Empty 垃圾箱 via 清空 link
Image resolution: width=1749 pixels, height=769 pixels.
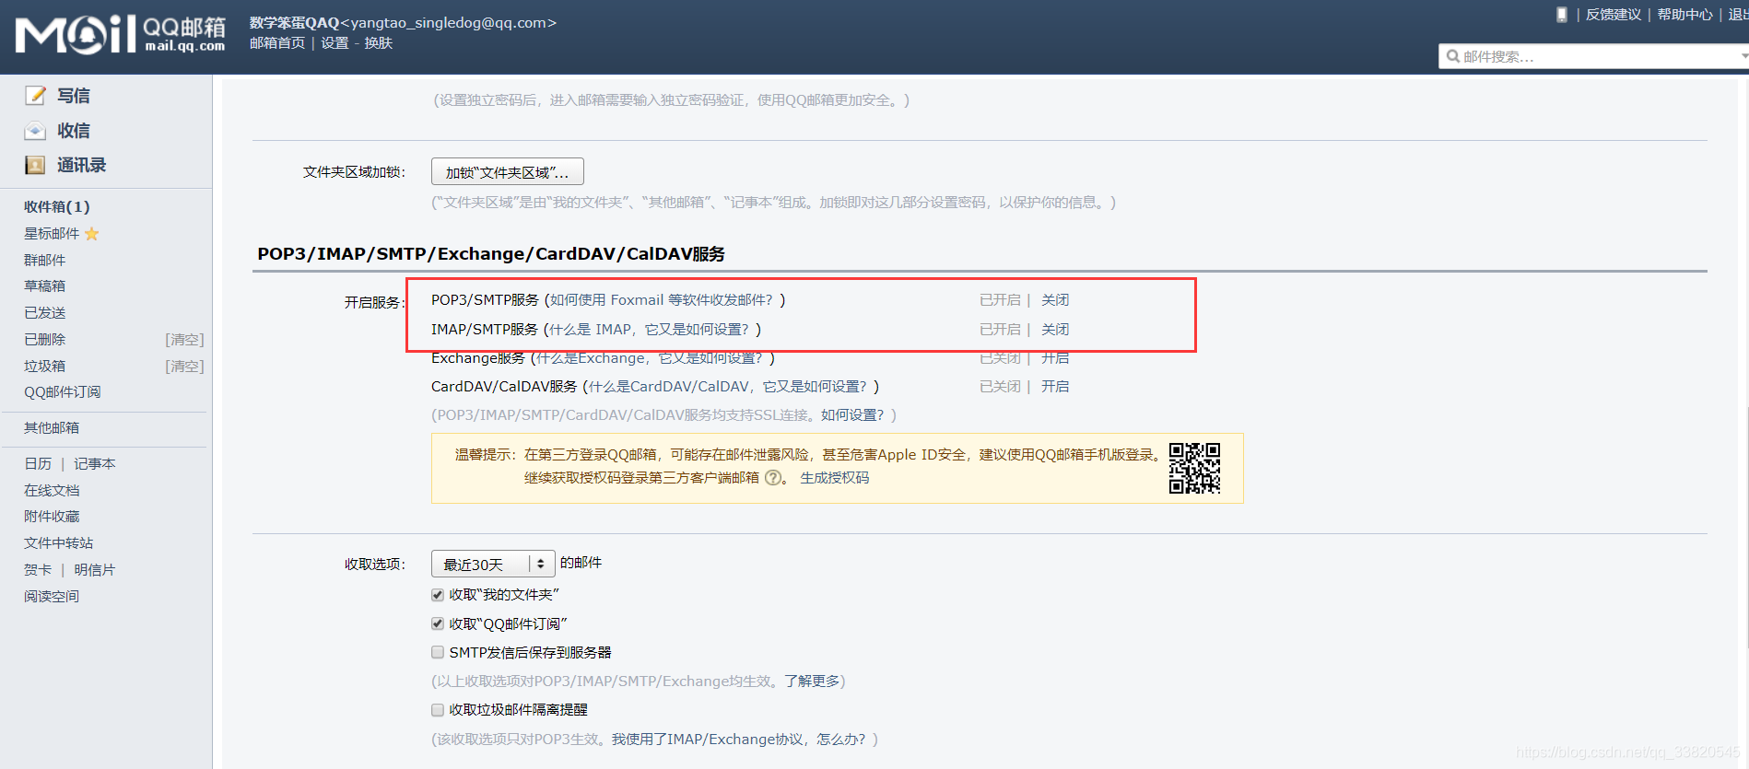click(184, 366)
